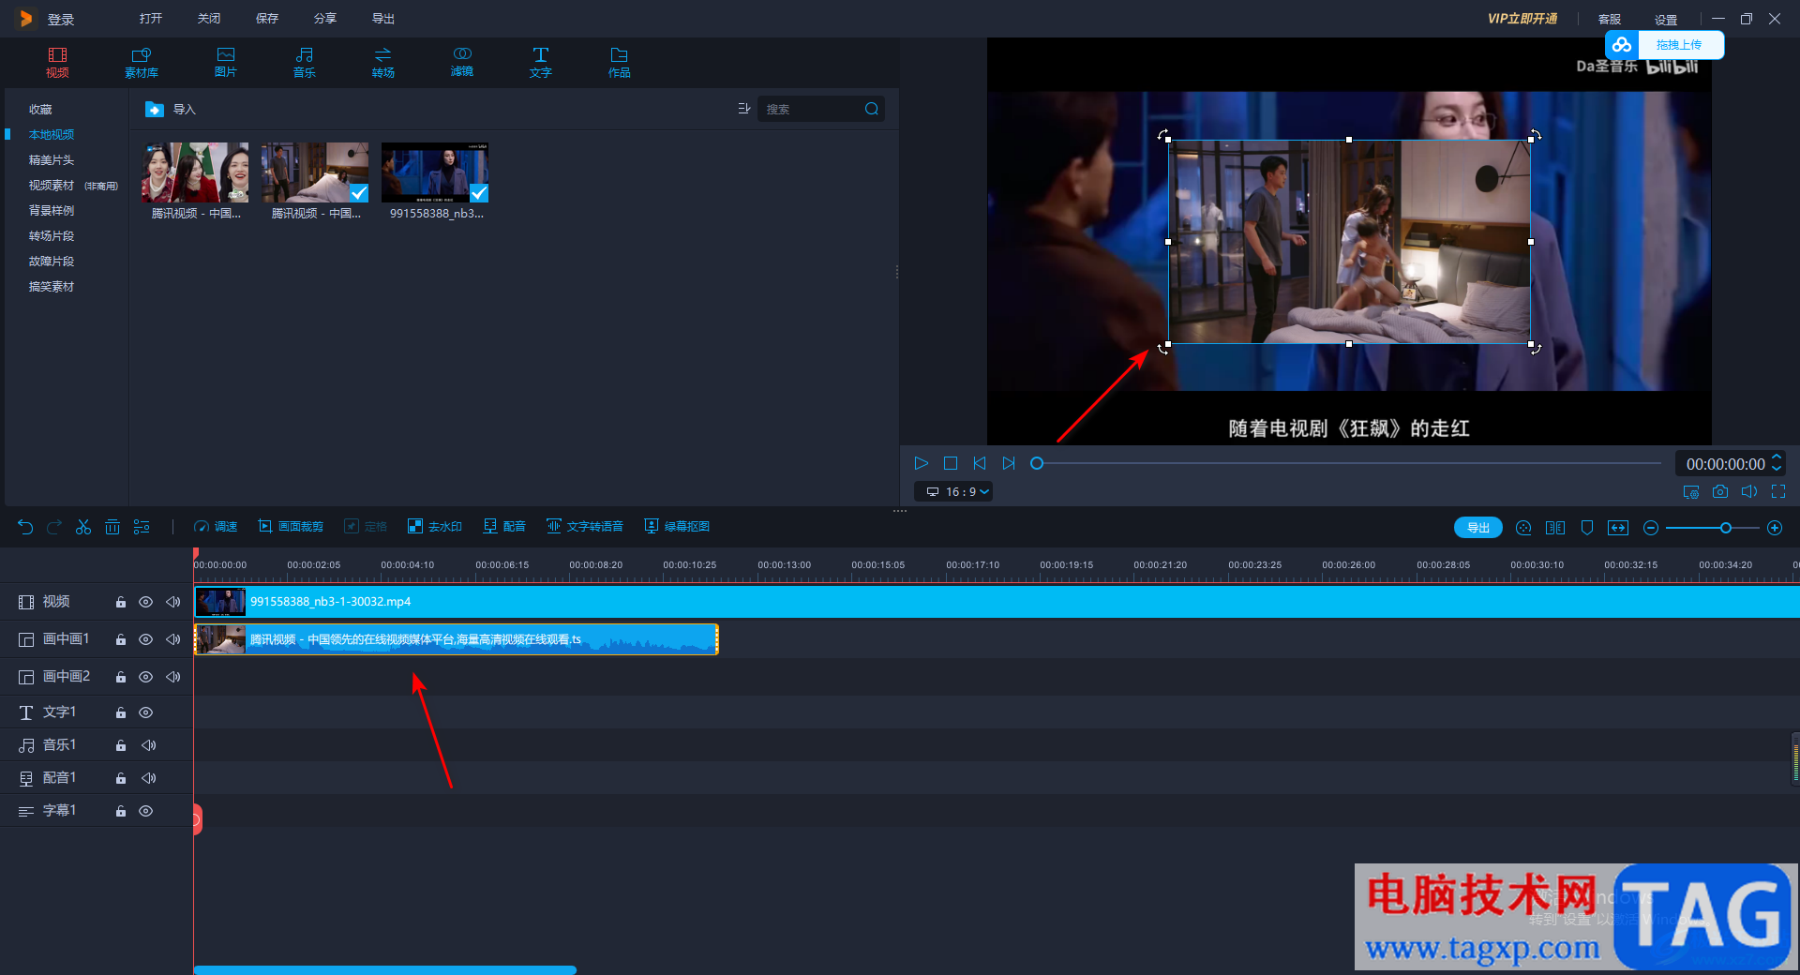1800x975 pixels.
Task: Click the 拖拽上传 upload button
Action: coord(1665,45)
